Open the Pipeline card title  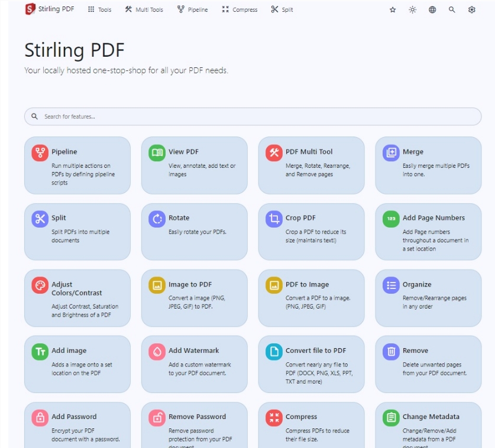[64, 152]
